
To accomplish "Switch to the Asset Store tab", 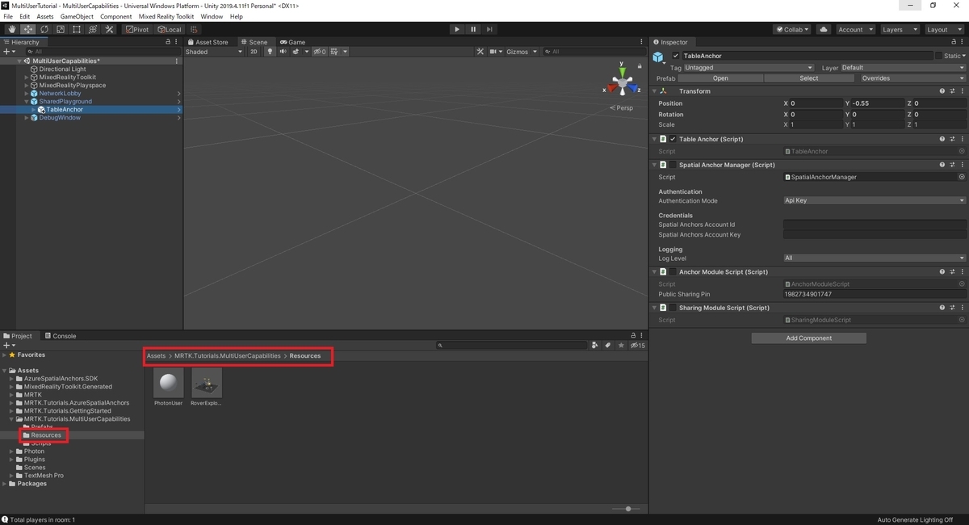I will (208, 42).
